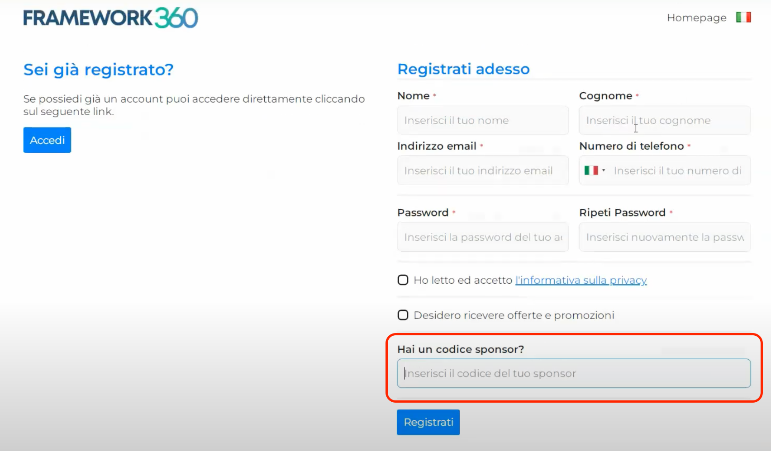Select the Cognome input field

coord(664,120)
